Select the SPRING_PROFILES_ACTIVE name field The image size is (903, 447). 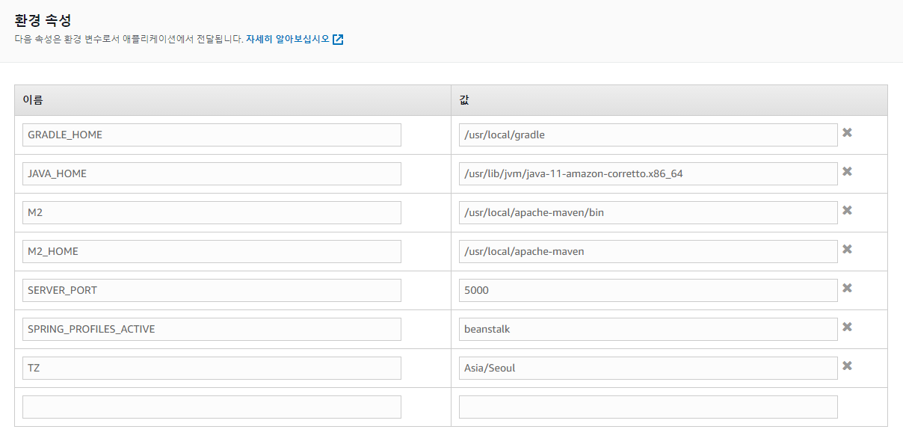pos(212,329)
